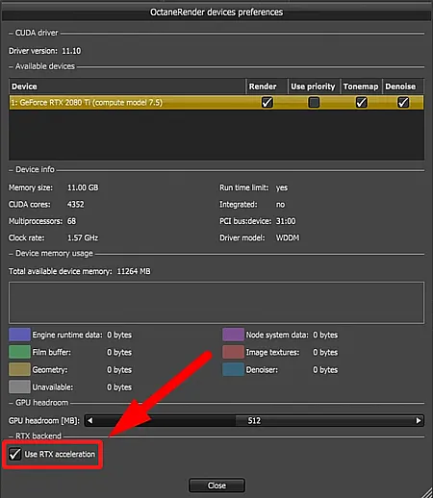Click Multiprocessors value 68
Image resolution: width=433 pixels, height=498 pixels.
pos(71,221)
